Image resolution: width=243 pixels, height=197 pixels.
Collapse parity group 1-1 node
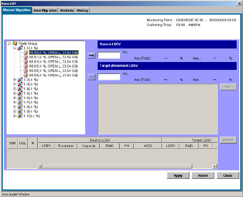(x=15, y=48)
